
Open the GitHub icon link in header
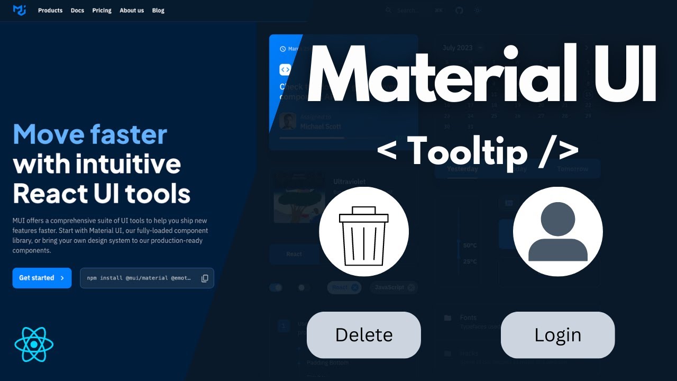(459, 10)
